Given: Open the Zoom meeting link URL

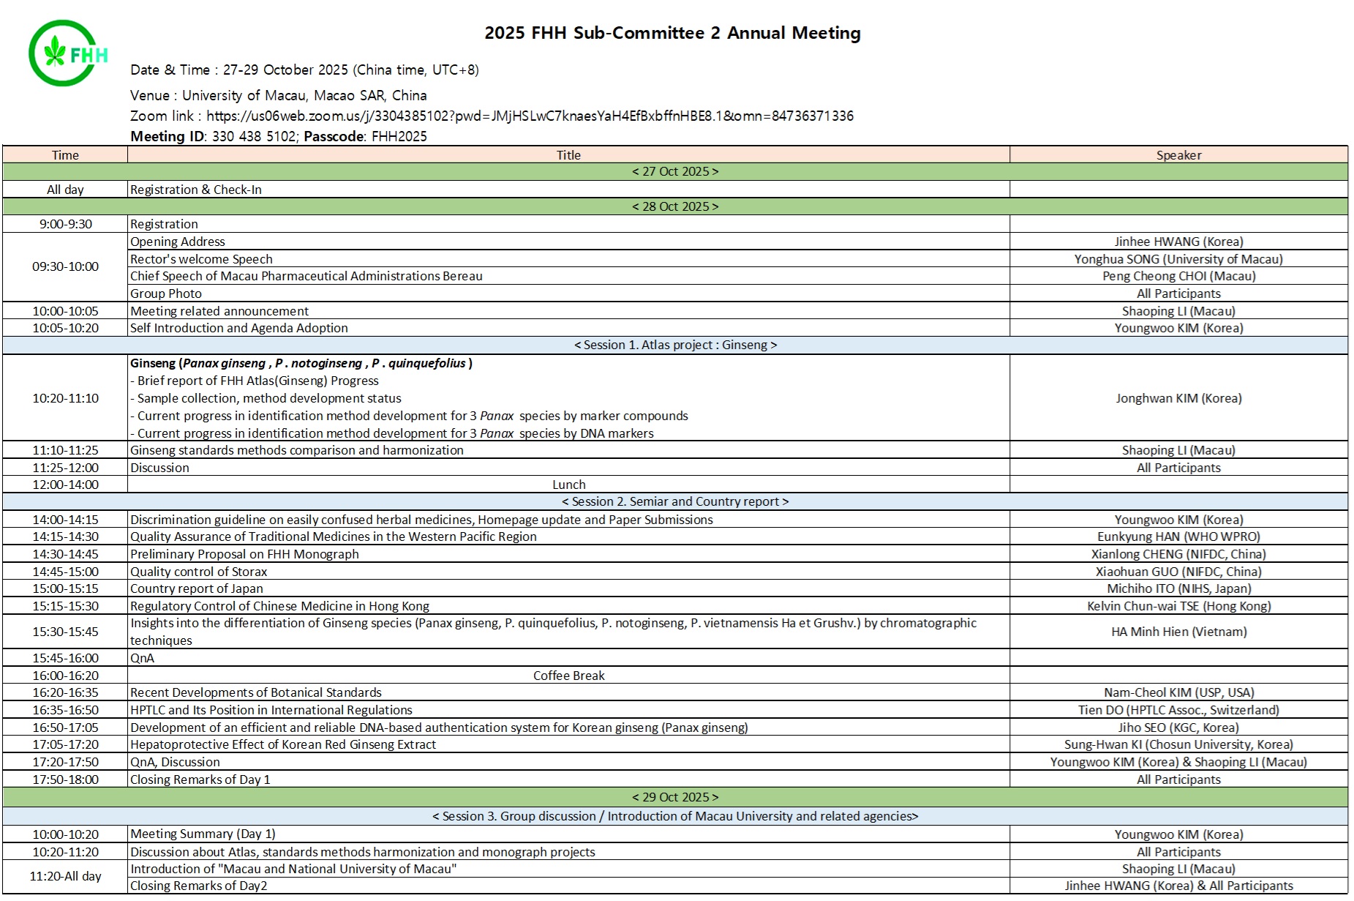Looking at the screenshot, I should coord(529,116).
